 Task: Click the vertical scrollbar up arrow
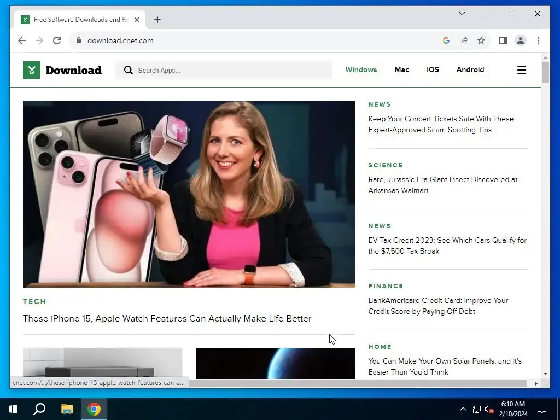tap(545, 57)
